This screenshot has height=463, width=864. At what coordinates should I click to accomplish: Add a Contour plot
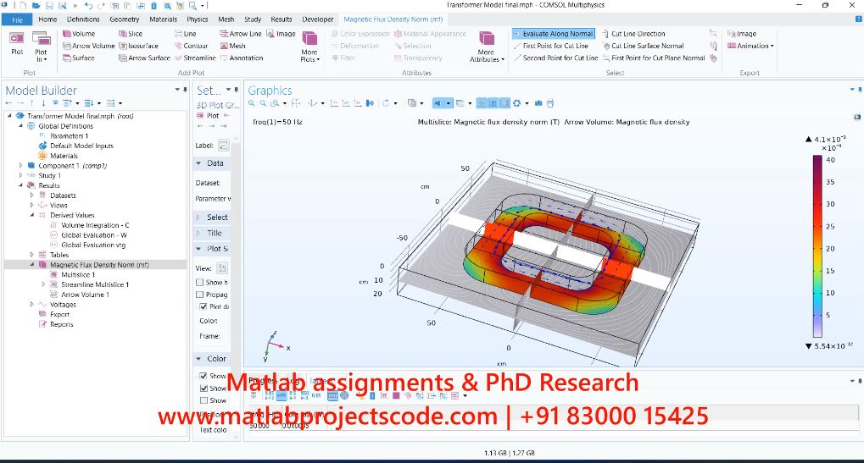192,46
